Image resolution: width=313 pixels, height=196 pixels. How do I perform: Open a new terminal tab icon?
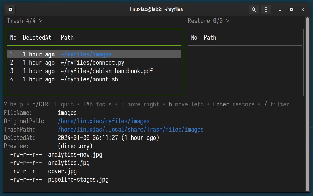[x=10, y=9]
